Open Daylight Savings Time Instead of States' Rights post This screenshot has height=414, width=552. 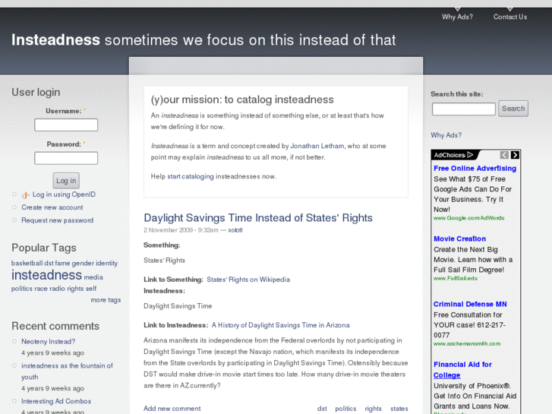click(x=258, y=218)
